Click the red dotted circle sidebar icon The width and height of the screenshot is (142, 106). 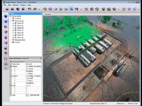(x=6, y=59)
